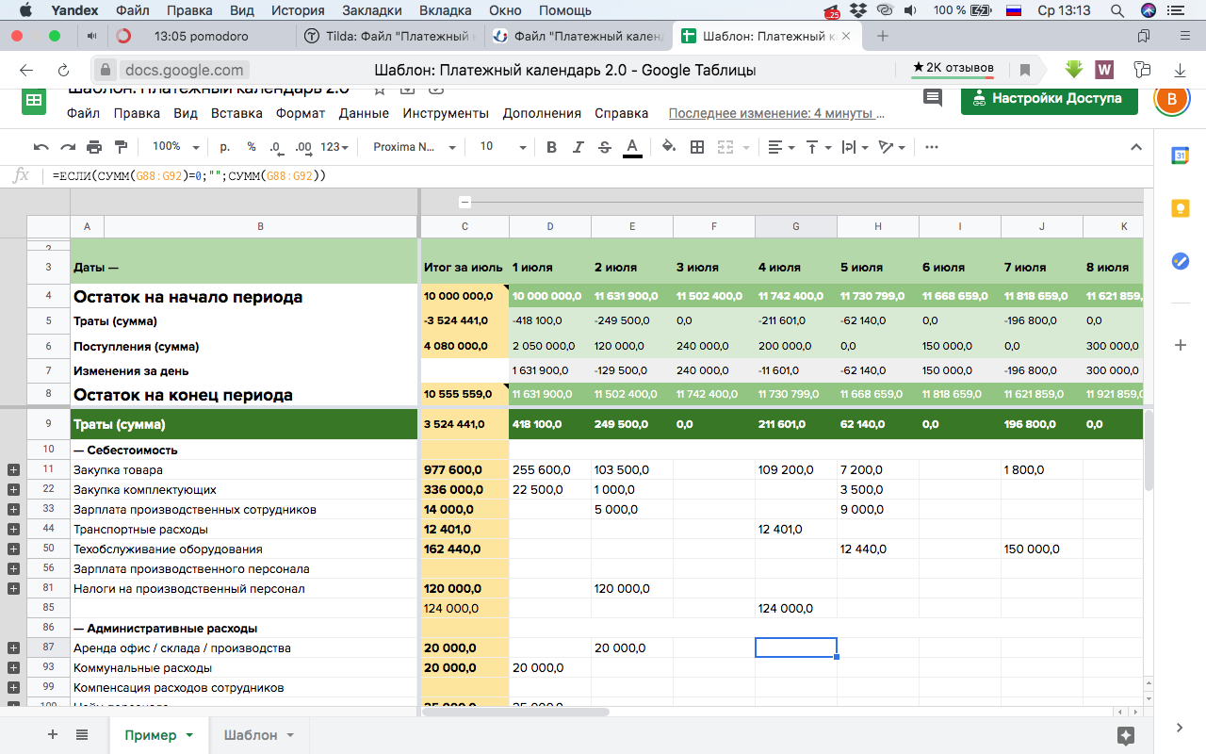Click the undo arrow in the toolbar
This screenshot has height=754, width=1206.
41,147
